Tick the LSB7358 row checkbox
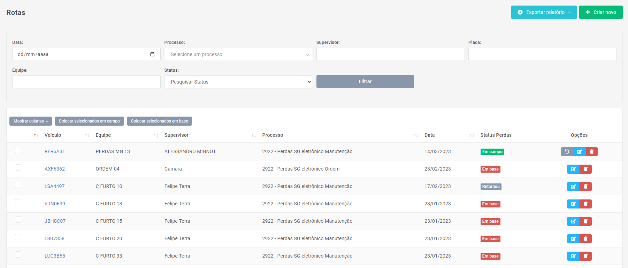This screenshot has width=628, height=268. pyautogui.click(x=18, y=237)
